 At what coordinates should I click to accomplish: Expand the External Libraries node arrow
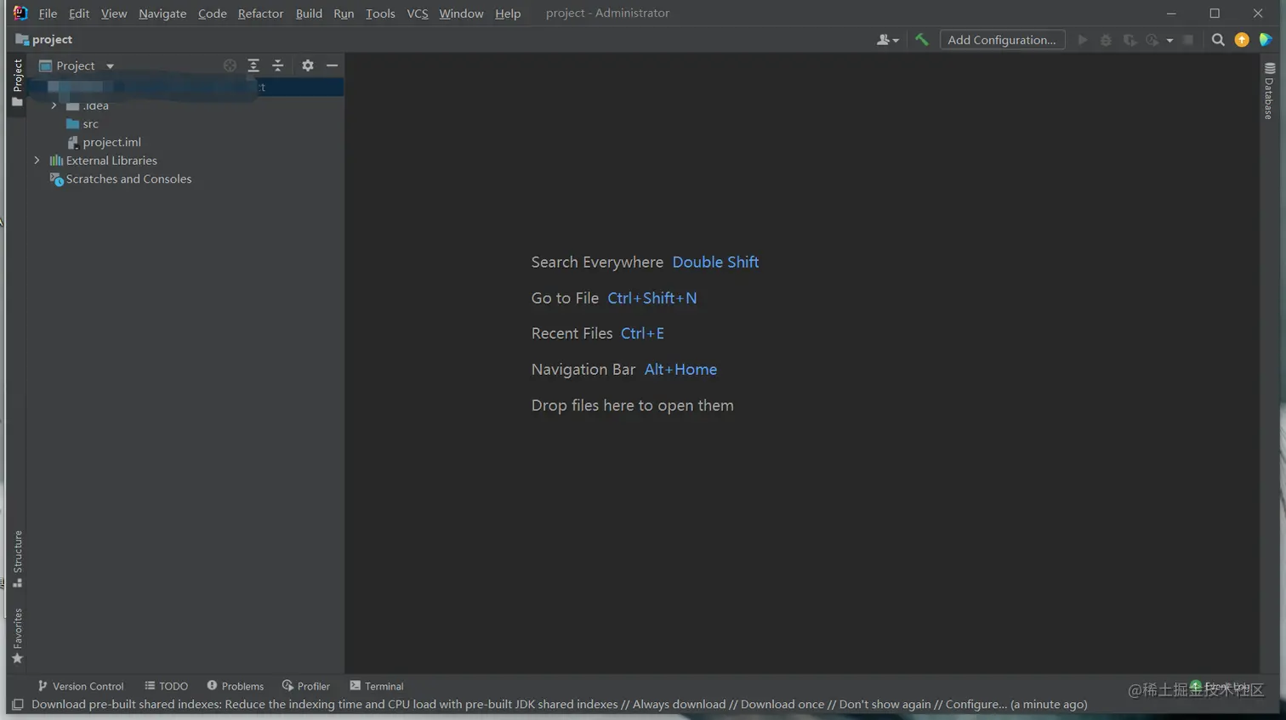pyautogui.click(x=37, y=160)
